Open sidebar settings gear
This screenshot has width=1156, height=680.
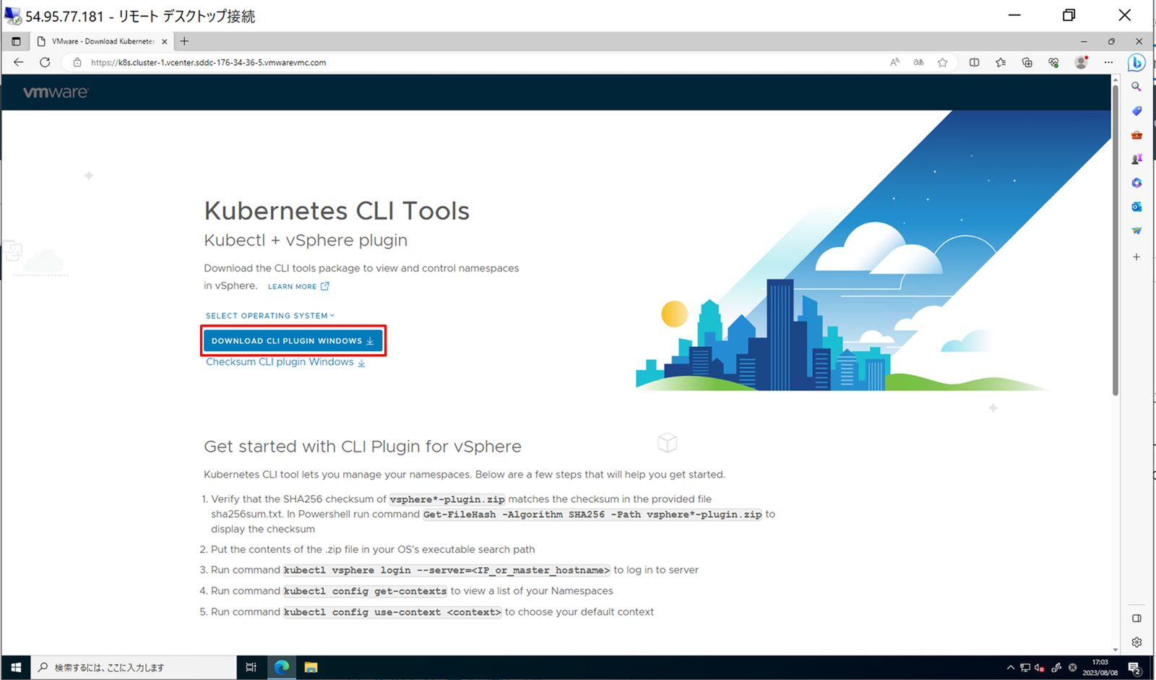pos(1136,642)
